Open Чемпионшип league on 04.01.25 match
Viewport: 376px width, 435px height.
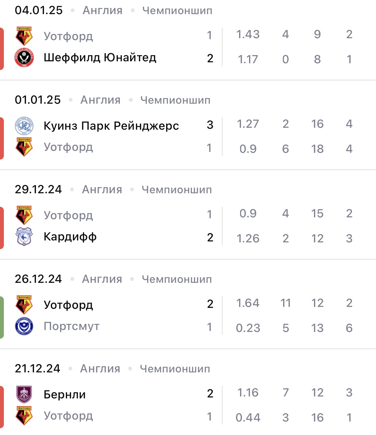177,11
